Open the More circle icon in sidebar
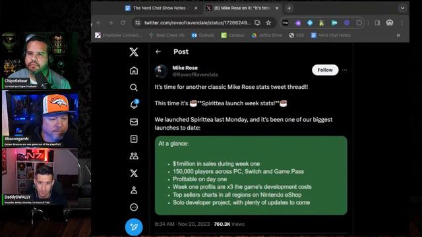Viewport: 422px width, 237px height. 134,207
